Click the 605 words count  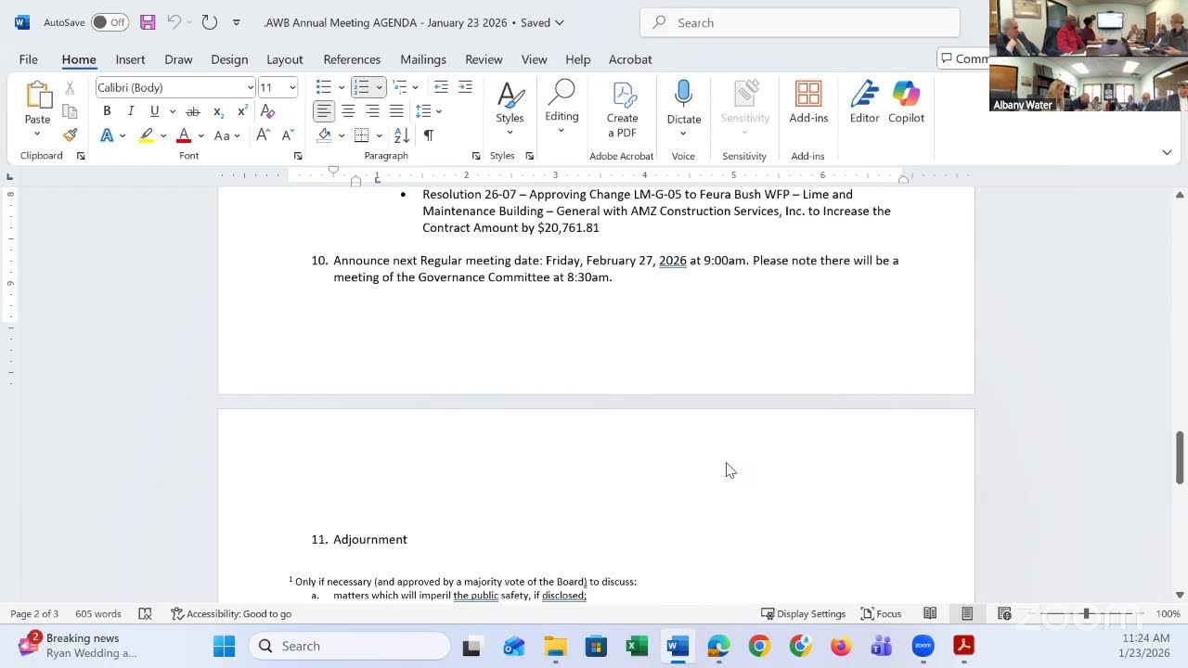click(x=98, y=613)
